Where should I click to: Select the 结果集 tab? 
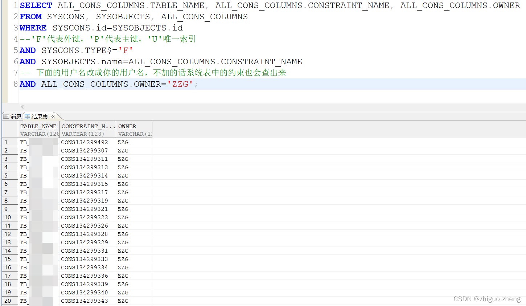(x=40, y=117)
